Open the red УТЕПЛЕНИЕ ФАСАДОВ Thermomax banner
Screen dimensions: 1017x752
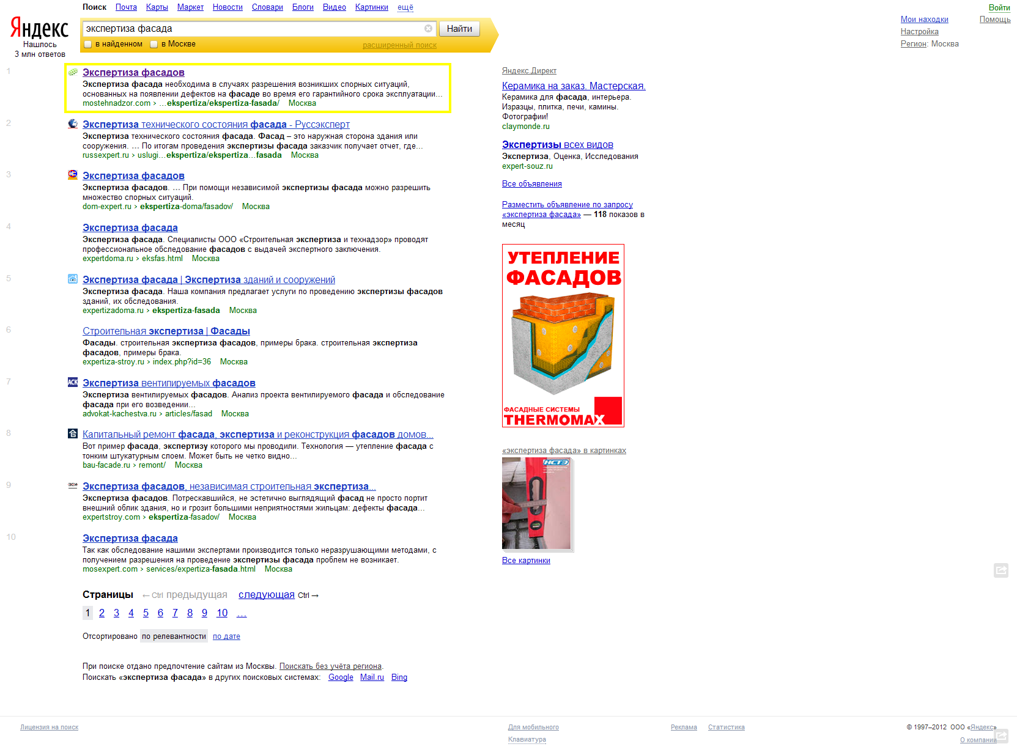(563, 336)
